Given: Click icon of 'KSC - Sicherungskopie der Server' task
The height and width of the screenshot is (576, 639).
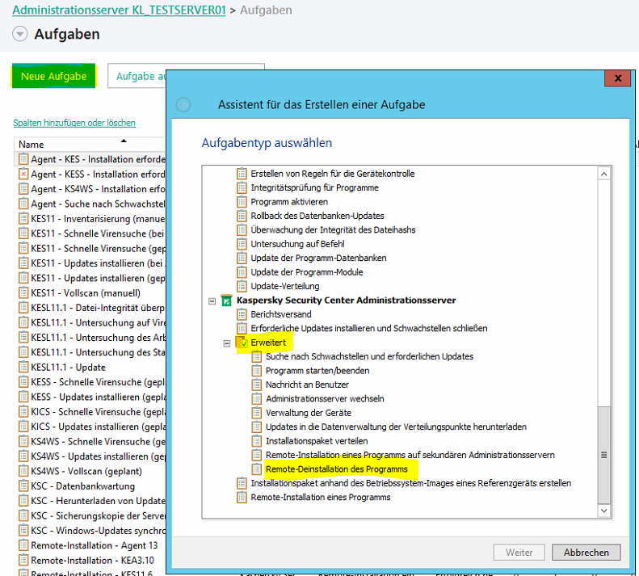Looking at the screenshot, I should (23, 515).
